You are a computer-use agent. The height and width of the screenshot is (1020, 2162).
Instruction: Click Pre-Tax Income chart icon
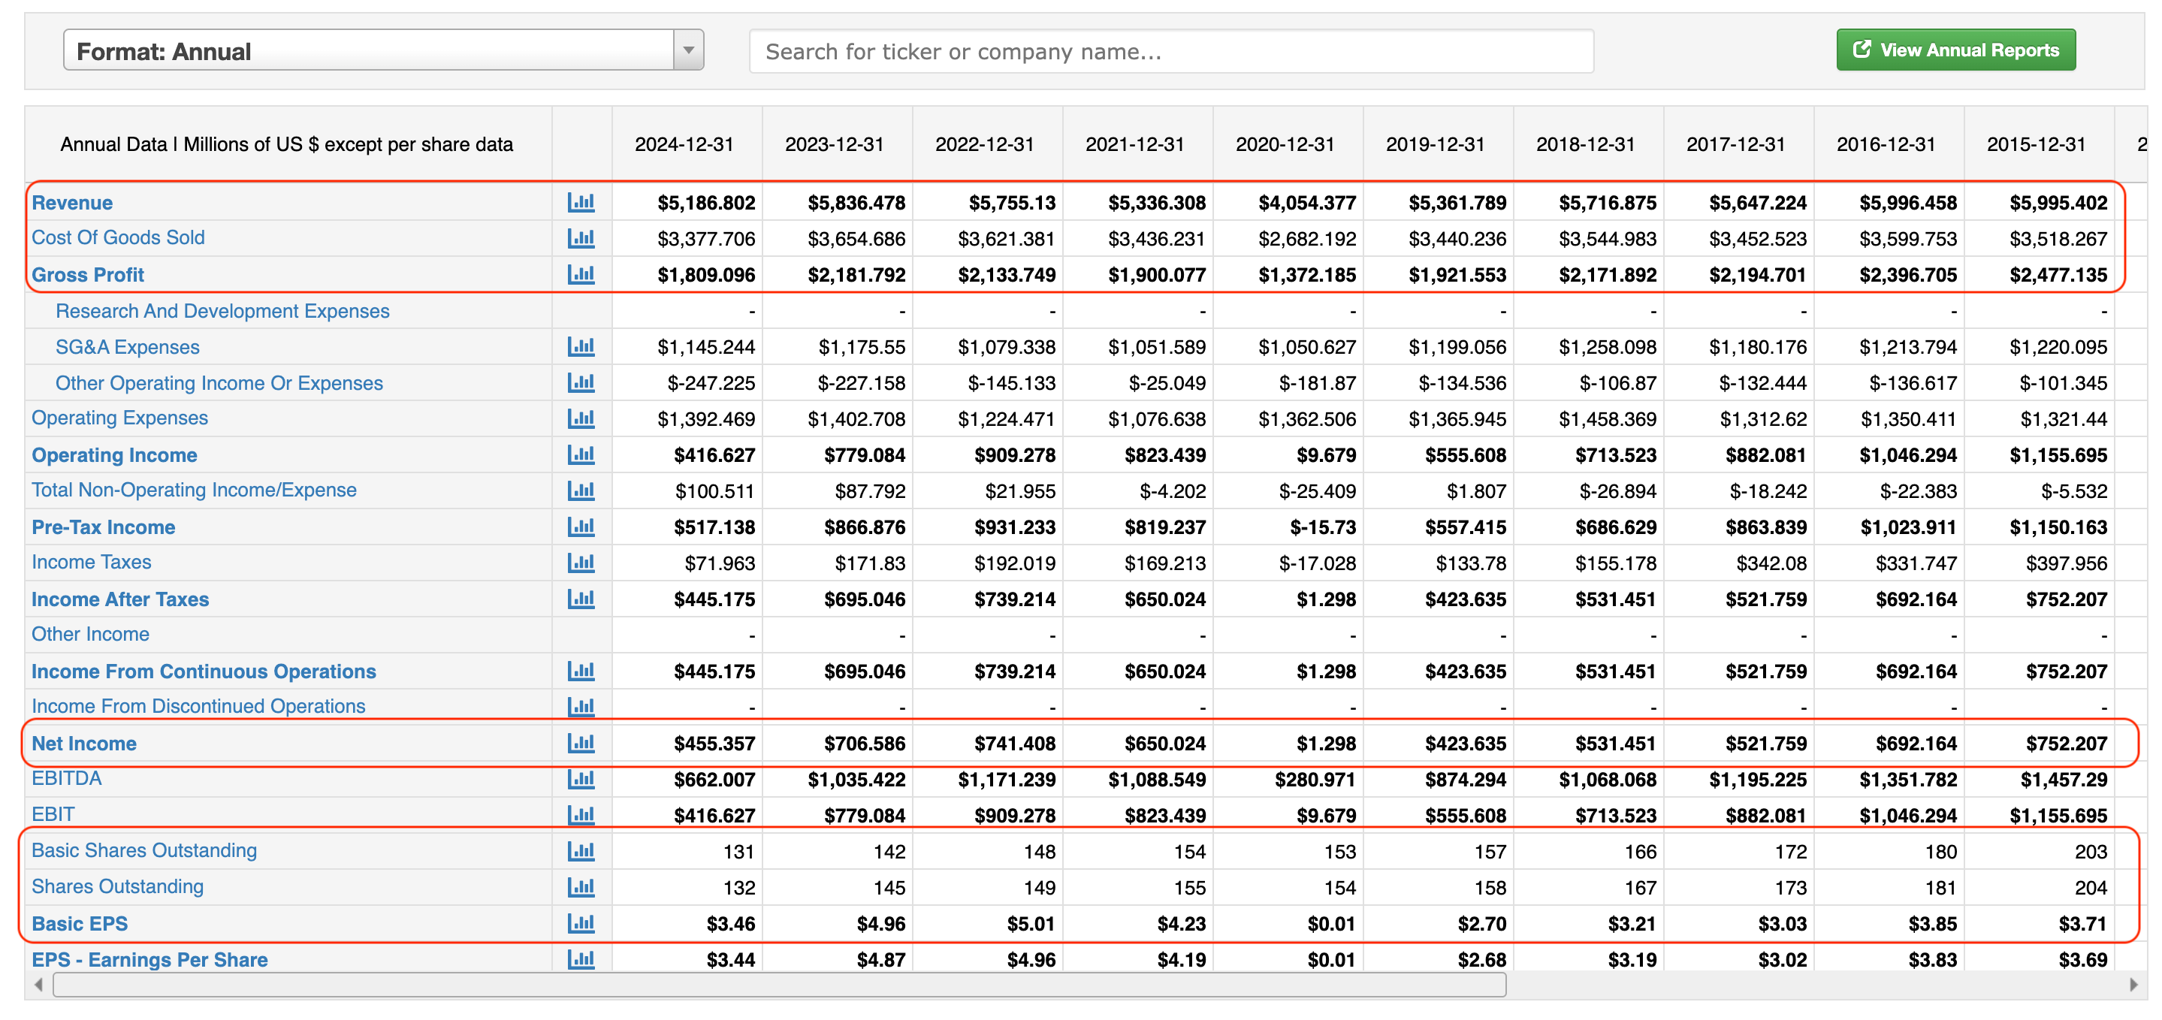pyautogui.click(x=581, y=527)
